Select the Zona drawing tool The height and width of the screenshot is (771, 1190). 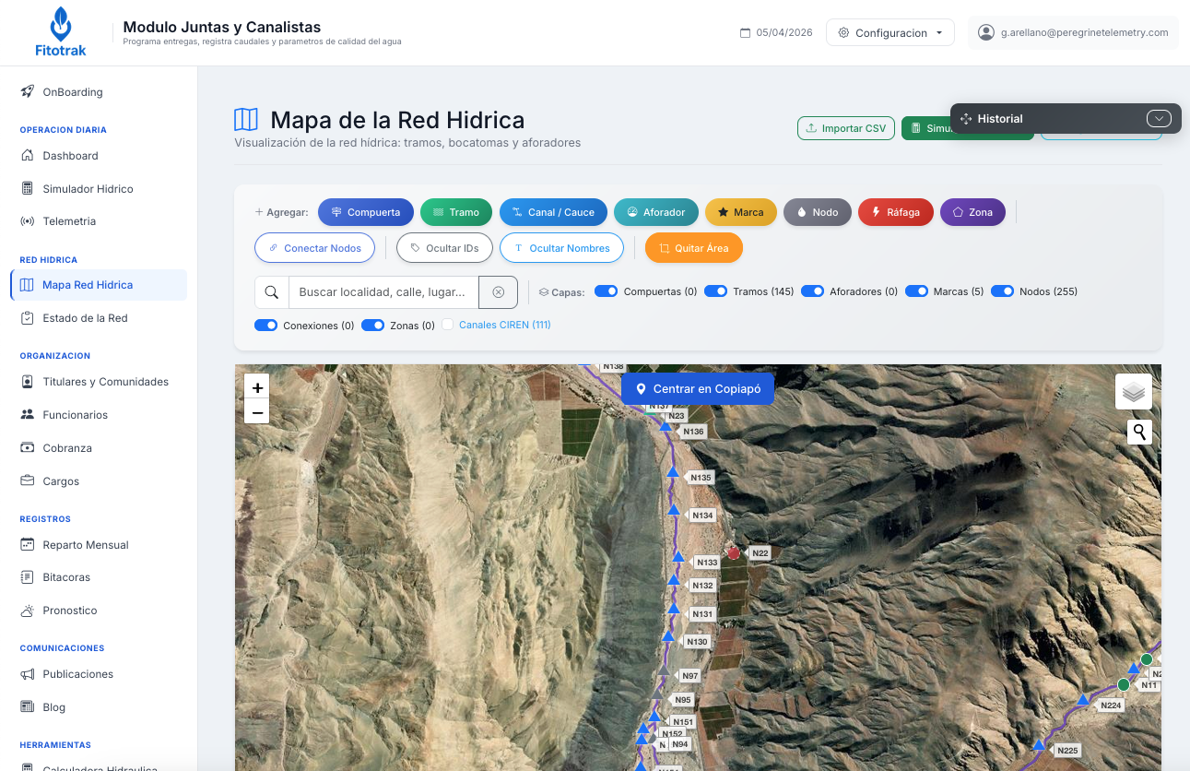pos(972,212)
